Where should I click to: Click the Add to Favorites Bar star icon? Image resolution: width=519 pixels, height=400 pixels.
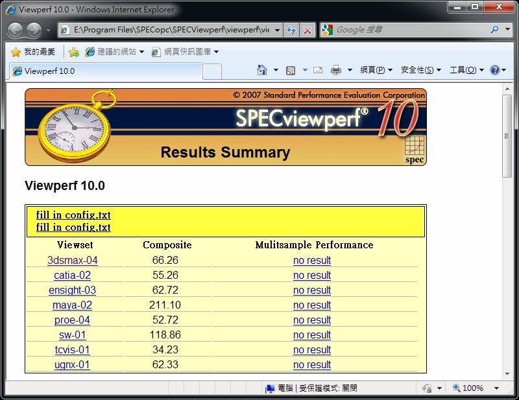coord(74,52)
